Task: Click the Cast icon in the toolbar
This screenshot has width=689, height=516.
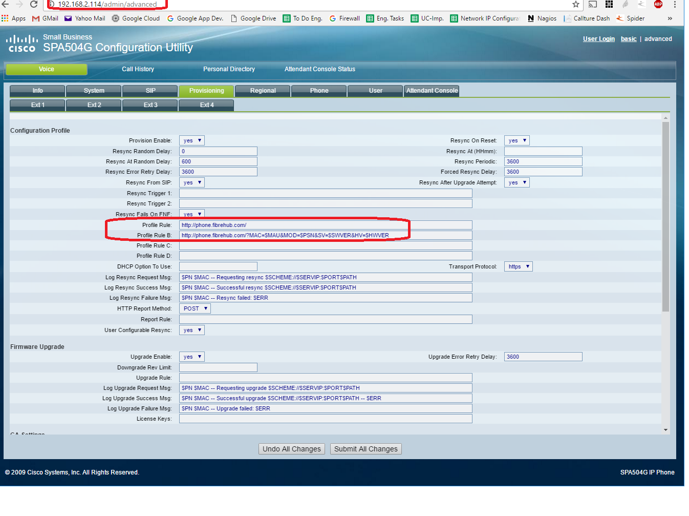Action: click(593, 5)
